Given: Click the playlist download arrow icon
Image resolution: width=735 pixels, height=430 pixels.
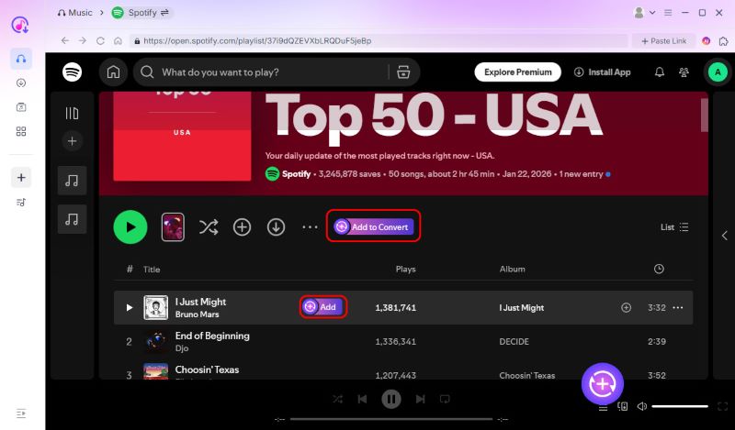Looking at the screenshot, I should click(x=277, y=227).
